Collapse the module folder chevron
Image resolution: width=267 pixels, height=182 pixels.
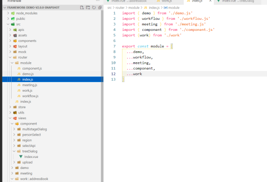(12, 63)
